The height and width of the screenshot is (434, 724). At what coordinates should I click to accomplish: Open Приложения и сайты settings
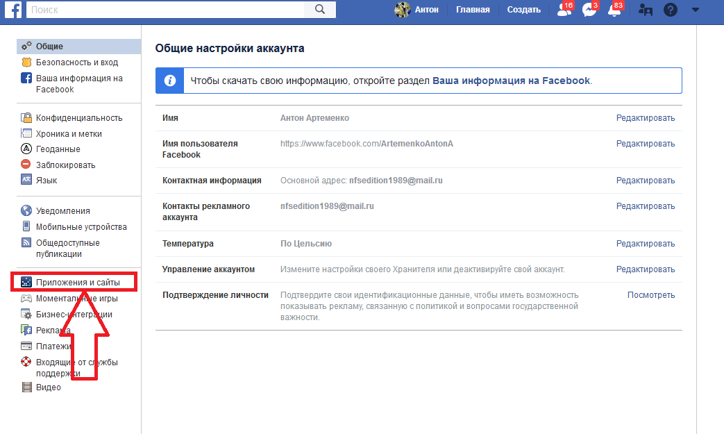[x=79, y=282]
